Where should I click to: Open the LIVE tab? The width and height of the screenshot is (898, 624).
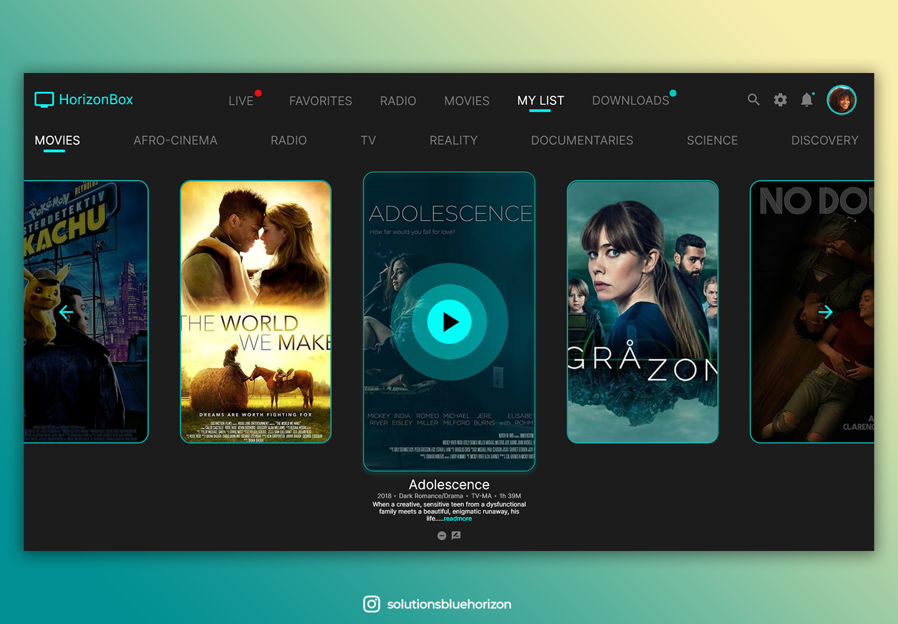[241, 100]
